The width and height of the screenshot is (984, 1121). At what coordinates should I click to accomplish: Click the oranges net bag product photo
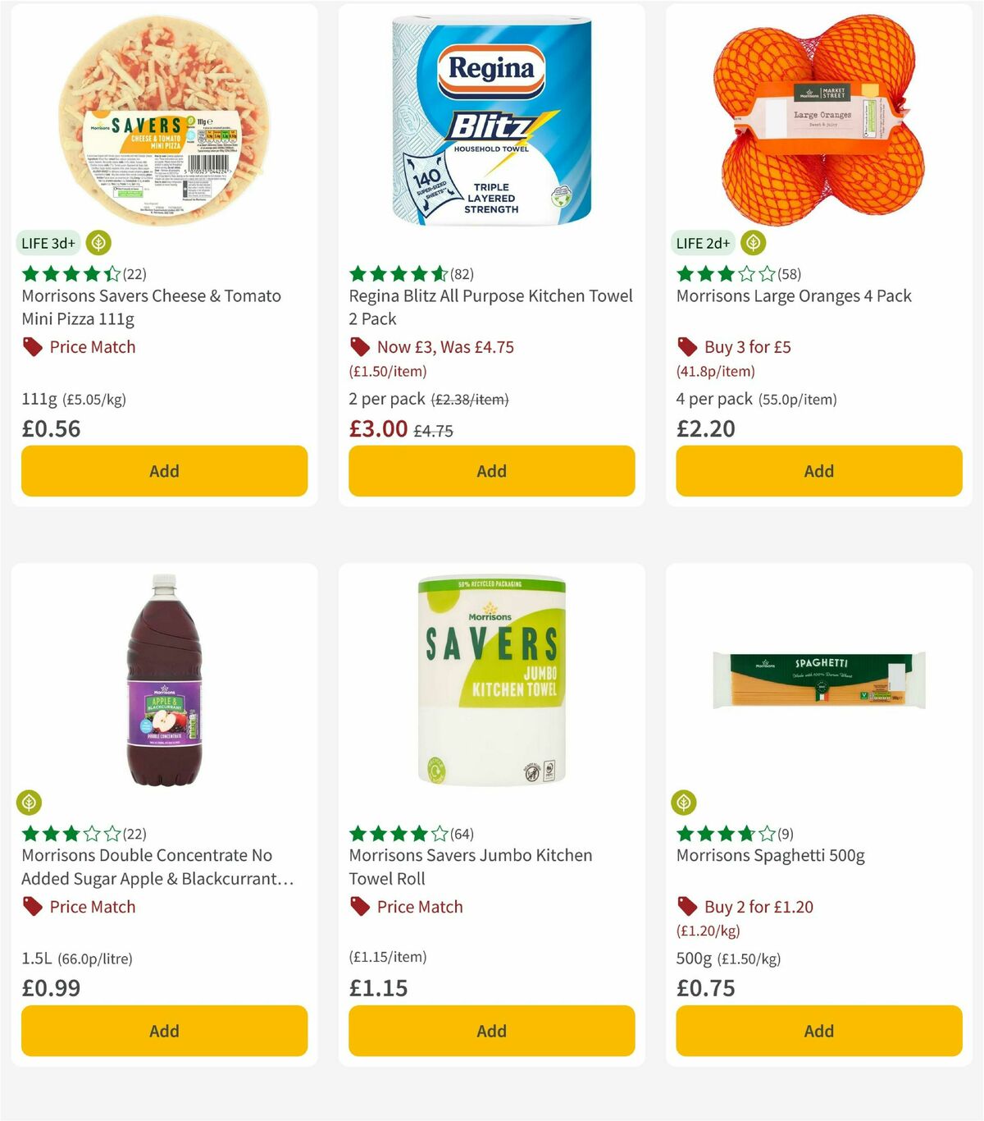(818, 115)
